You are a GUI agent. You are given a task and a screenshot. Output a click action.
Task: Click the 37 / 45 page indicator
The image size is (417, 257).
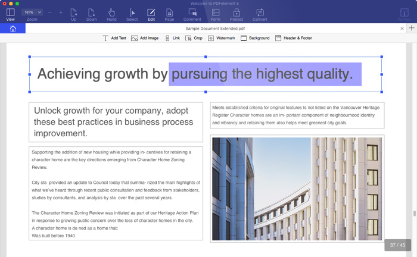tap(397, 245)
